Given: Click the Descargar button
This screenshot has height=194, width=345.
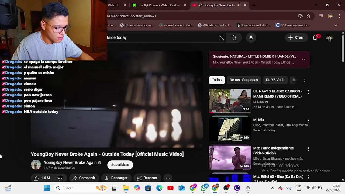Looking at the screenshot, I should [116, 178].
